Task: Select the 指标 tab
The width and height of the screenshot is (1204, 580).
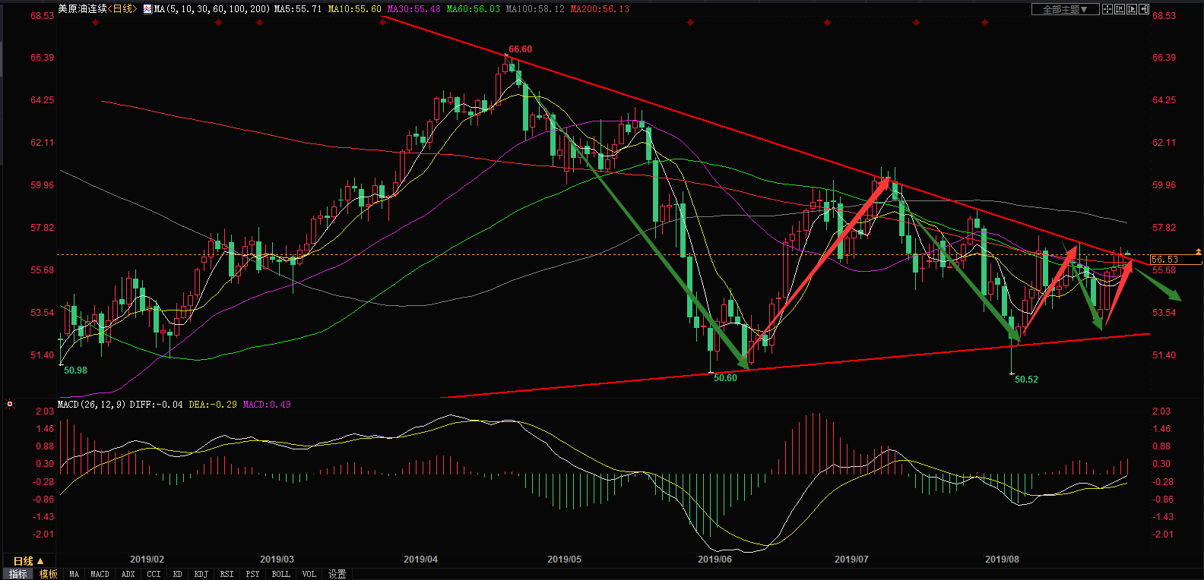Action: [x=17, y=574]
